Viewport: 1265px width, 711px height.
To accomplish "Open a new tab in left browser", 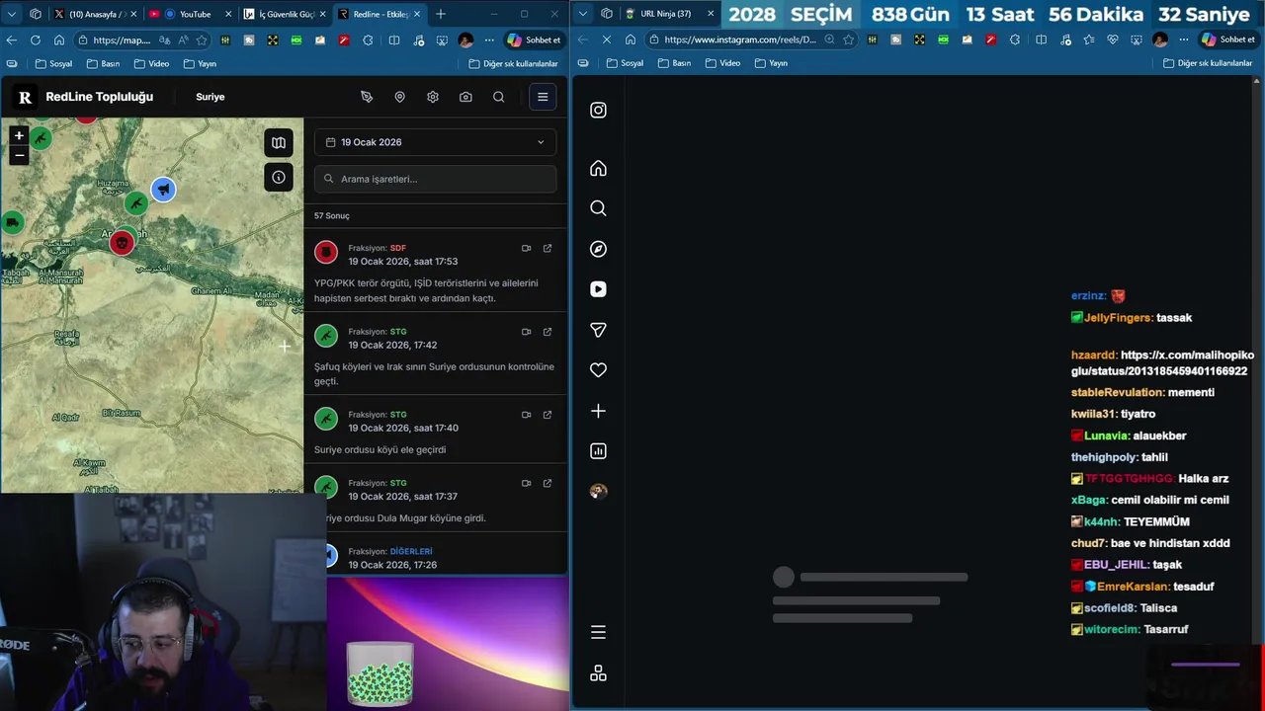I will pyautogui.click(x=441, y=14).
